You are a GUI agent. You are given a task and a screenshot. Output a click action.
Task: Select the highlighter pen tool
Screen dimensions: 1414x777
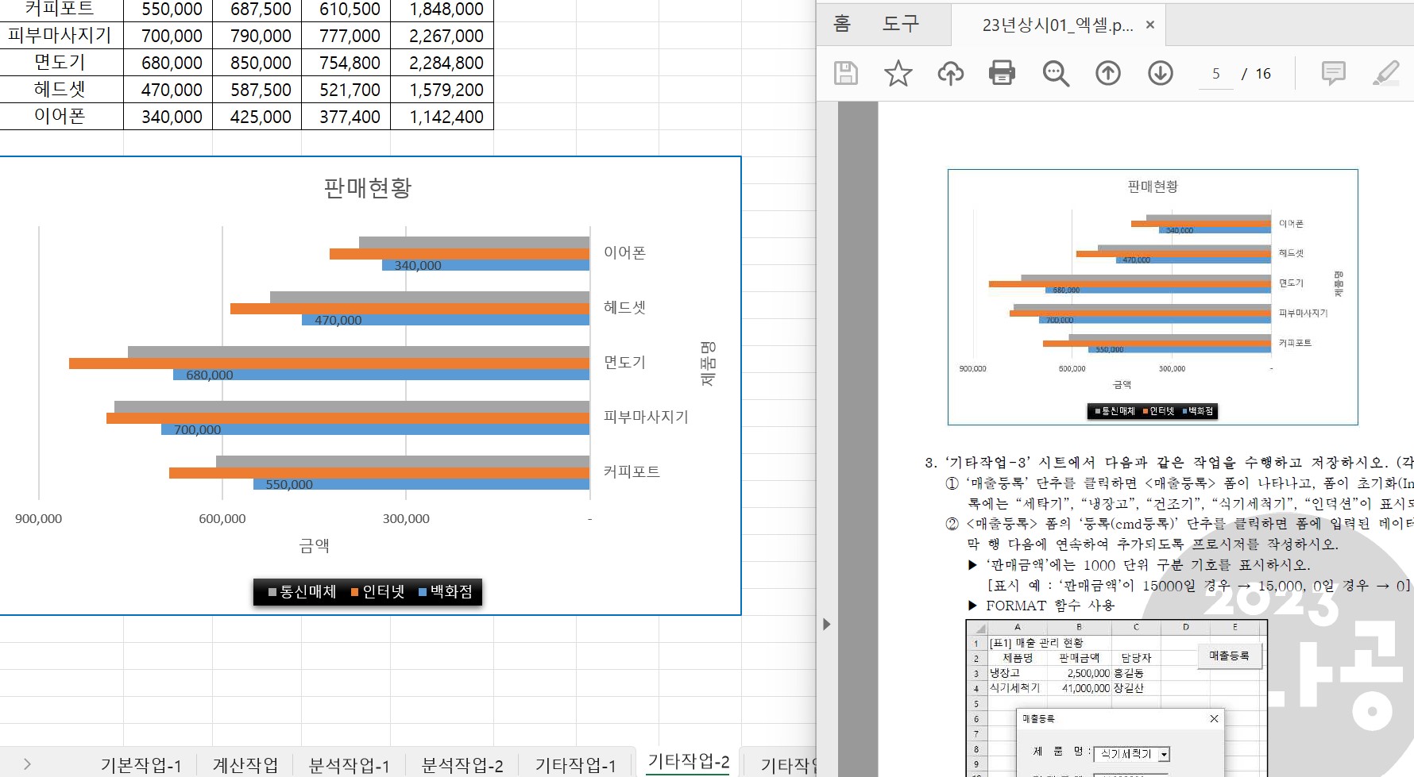1385,73
